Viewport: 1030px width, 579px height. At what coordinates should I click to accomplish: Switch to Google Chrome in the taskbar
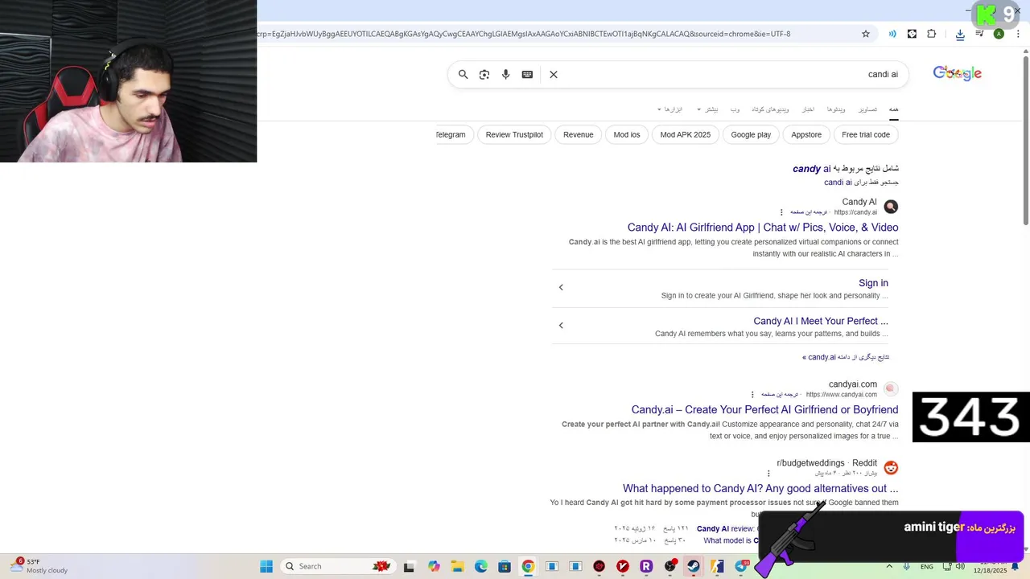(528, 566)
